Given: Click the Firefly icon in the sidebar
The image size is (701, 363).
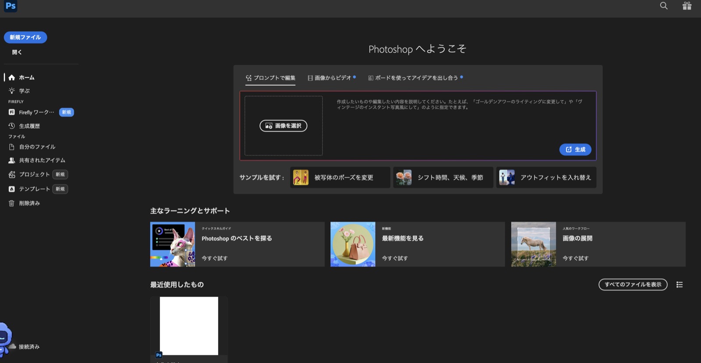Looking at the screenshot, I should click(12, 112).
